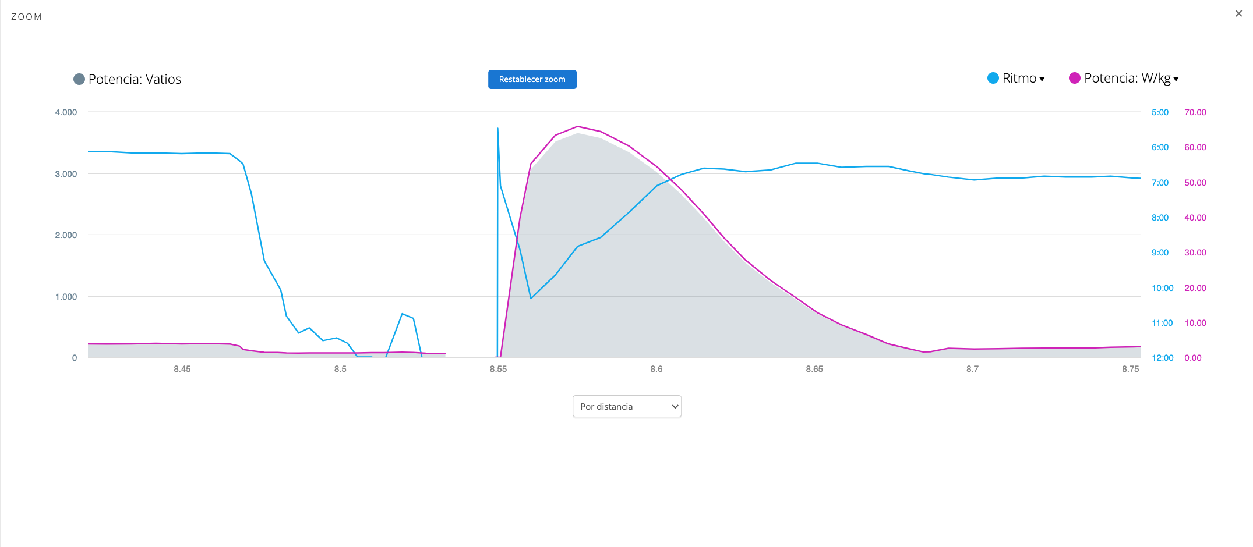This screenshot has width=1253, height=547.
Task: Click the 1.000 watts axis label
Action: coord(66,297)
